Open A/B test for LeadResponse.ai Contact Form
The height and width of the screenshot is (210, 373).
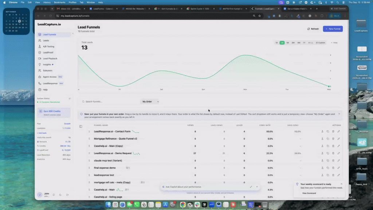(322, 131)
